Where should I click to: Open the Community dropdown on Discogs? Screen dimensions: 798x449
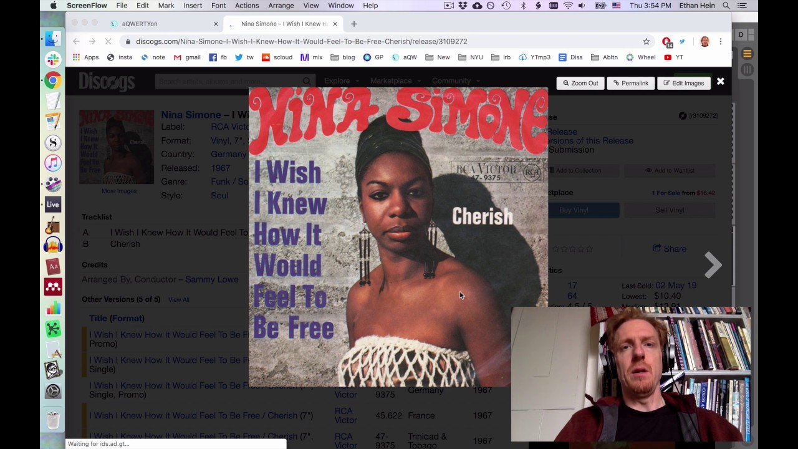[x=456, y=80]
